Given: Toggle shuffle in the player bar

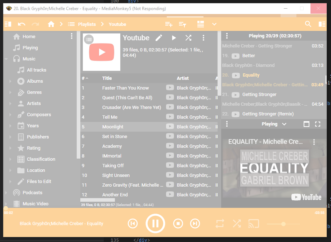Looking at the screenshot, I should click(x=237, y=224).
